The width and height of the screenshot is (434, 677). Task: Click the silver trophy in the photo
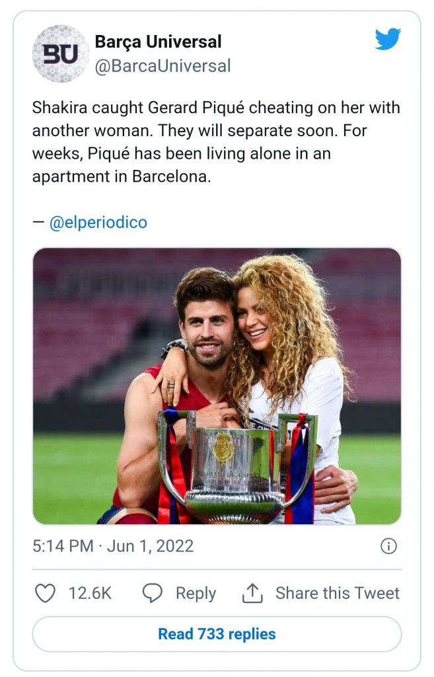(x=235, y=466)
